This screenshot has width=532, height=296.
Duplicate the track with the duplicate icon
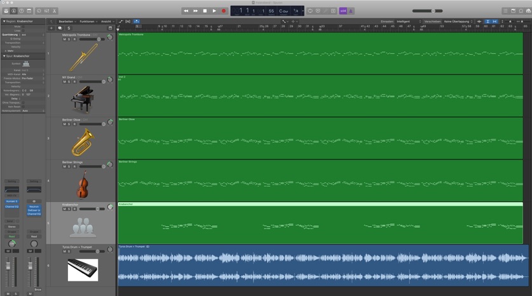click(60, 28)
